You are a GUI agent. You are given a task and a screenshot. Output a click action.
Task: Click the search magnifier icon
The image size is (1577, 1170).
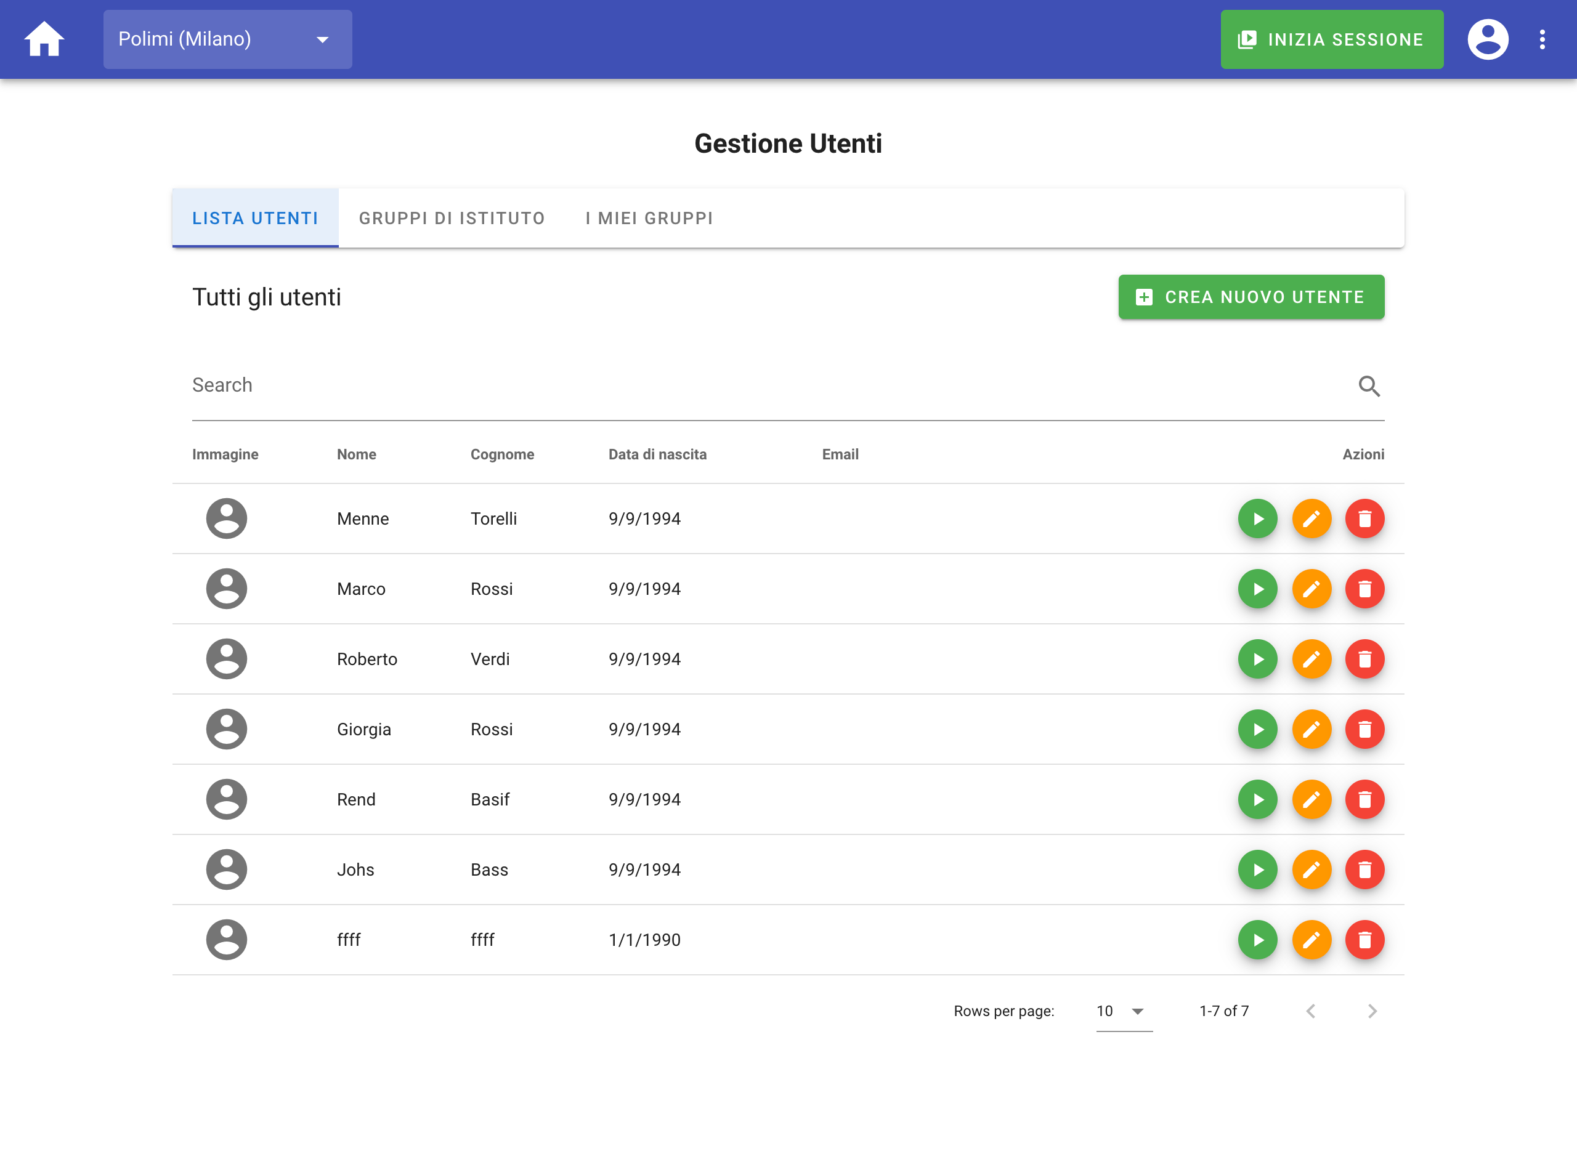coord(1369,386)
